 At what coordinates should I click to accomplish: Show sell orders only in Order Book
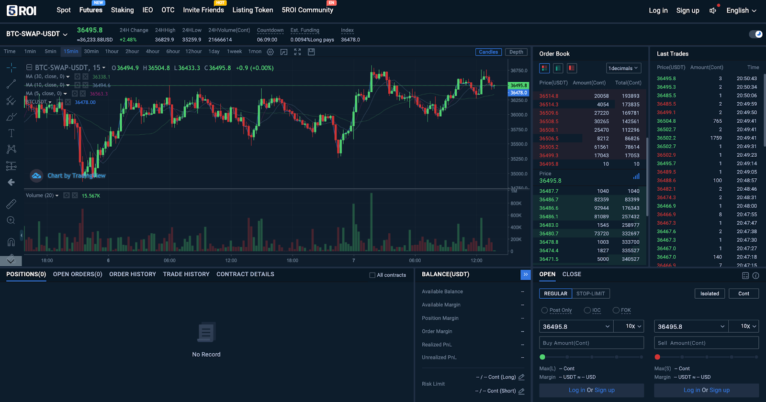[x=572, y=68]
